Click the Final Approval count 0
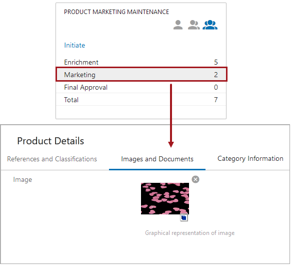 (216, 87)
